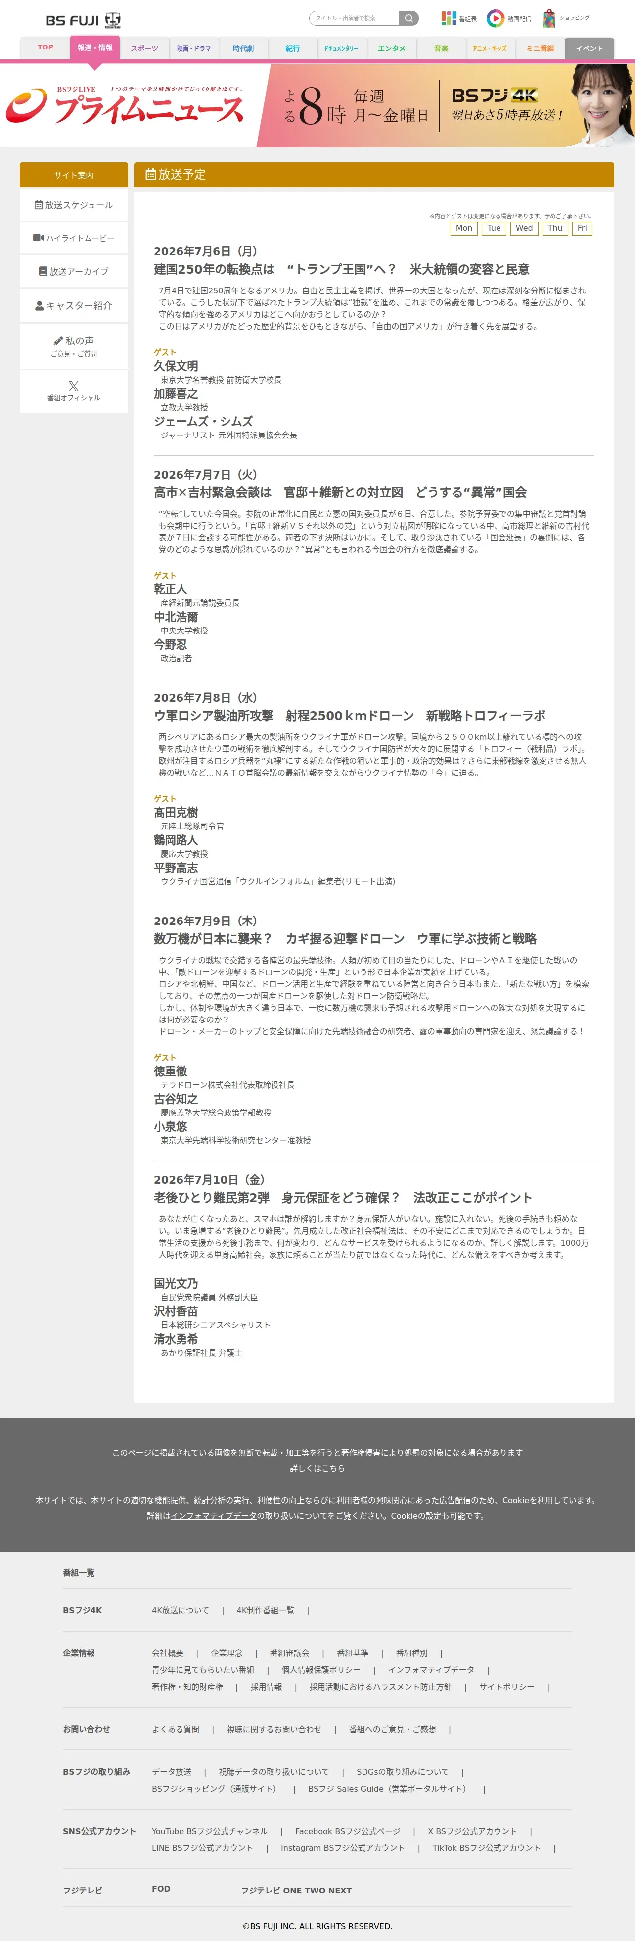The width and height of the screenshot is (635, 1941).
Task: Open 放送アーカイブ in the sidebar
Action: pos(74,271)
